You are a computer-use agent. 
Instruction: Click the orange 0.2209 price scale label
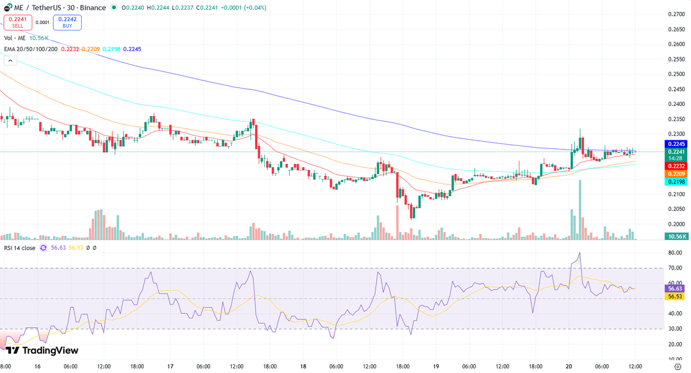coord(675,174)
